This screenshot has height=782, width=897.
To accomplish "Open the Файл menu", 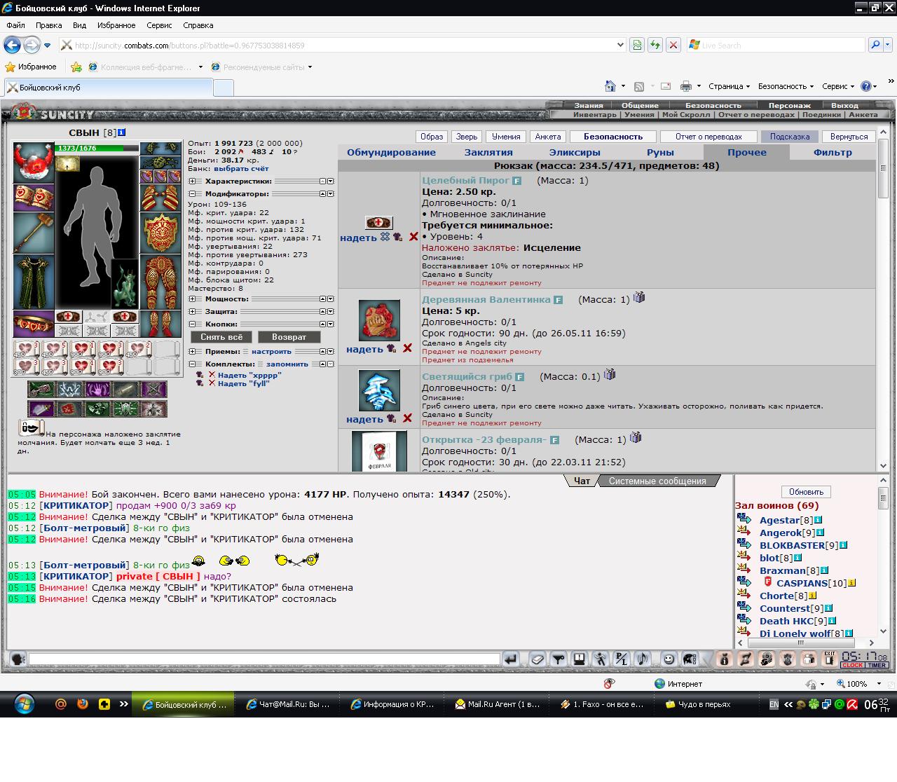I will (15, 25).
